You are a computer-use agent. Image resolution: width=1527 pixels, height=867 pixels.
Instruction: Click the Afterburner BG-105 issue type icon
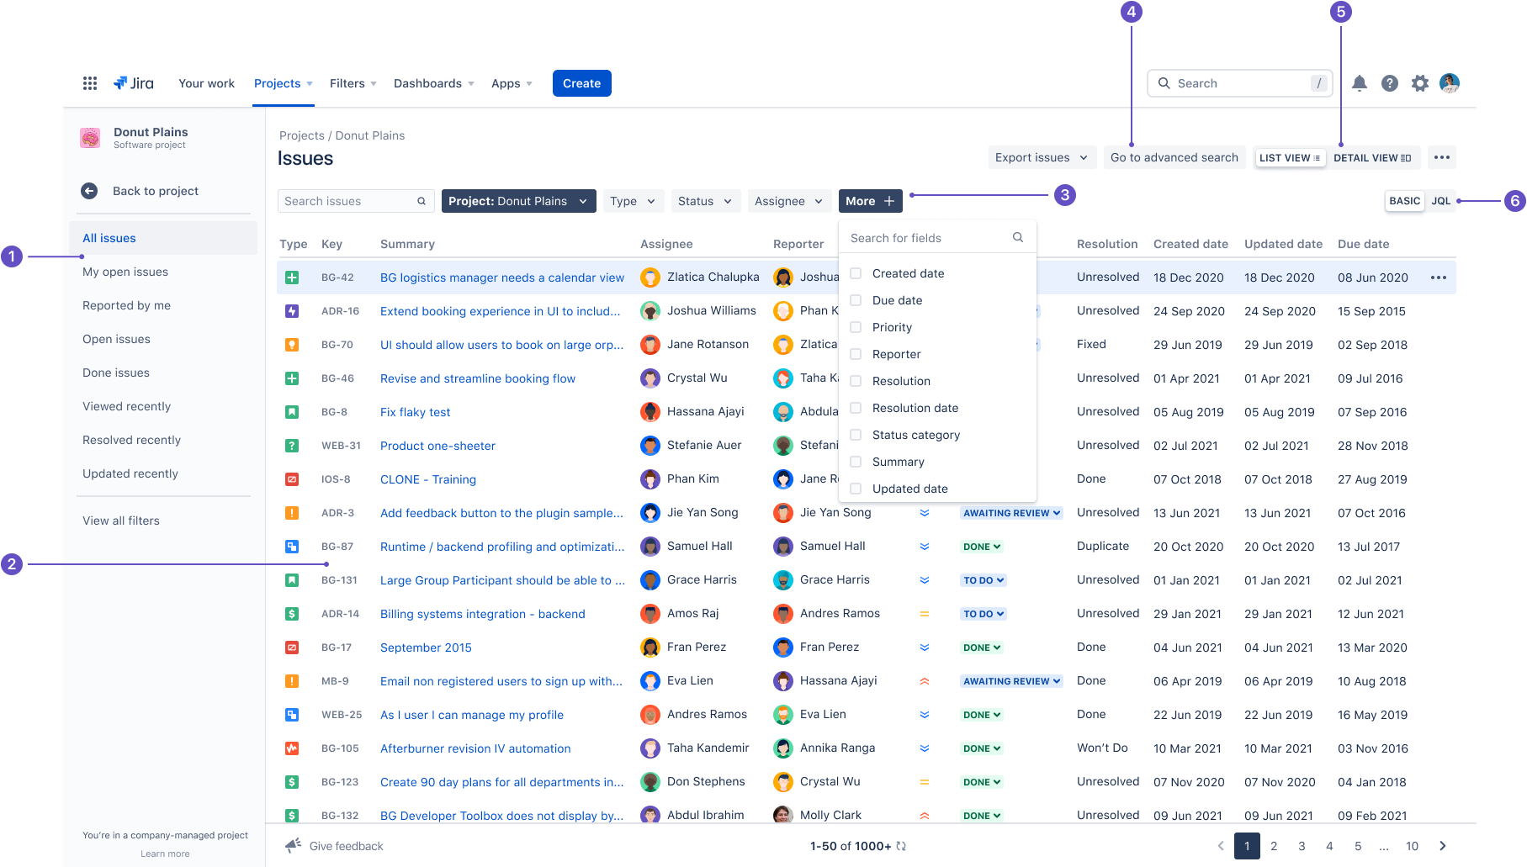[292, 748]
